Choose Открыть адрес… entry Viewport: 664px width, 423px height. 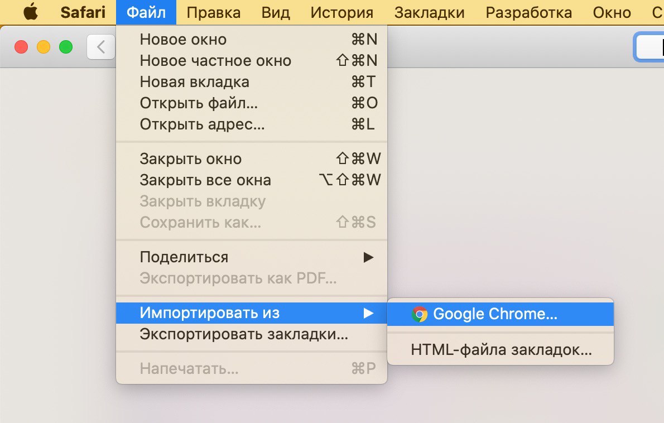pyautogui.click(x=252, y=124)
